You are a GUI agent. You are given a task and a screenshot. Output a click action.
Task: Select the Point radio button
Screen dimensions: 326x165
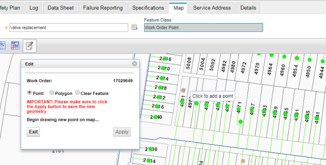30,93
